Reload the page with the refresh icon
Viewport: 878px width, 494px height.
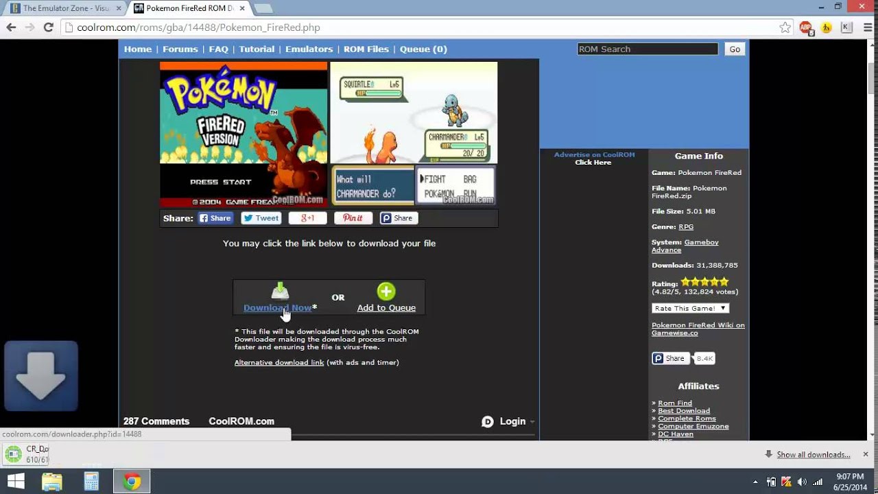[x=48, y=27]
